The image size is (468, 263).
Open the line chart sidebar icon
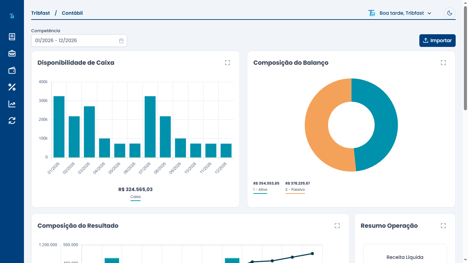[12, 104]
